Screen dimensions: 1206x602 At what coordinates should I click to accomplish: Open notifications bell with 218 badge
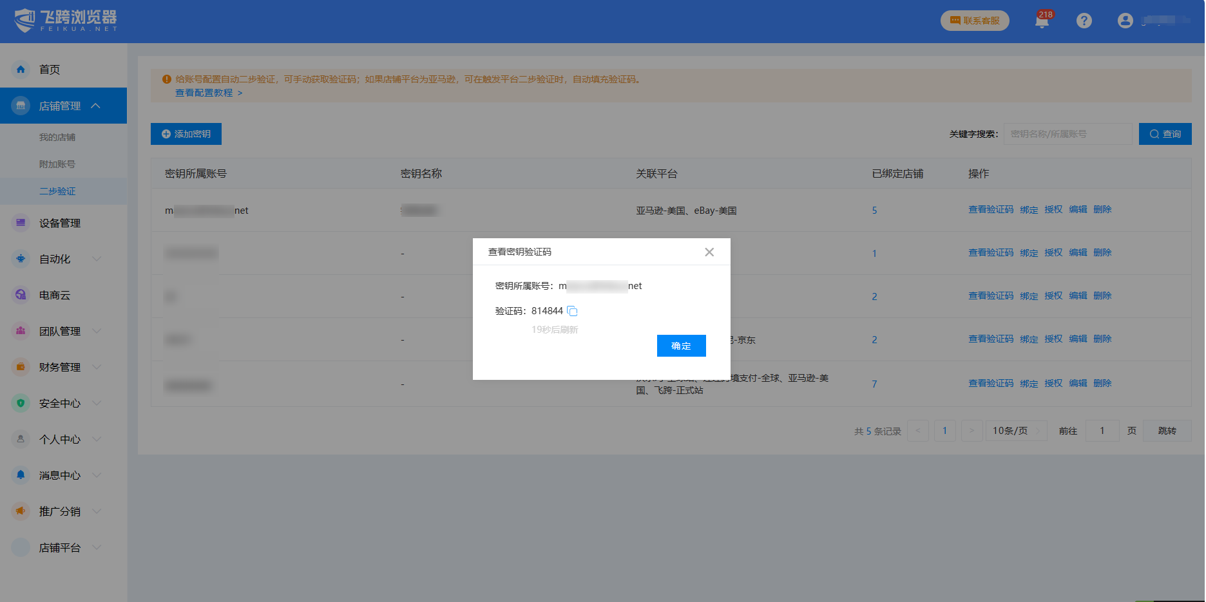[1042, 21]
